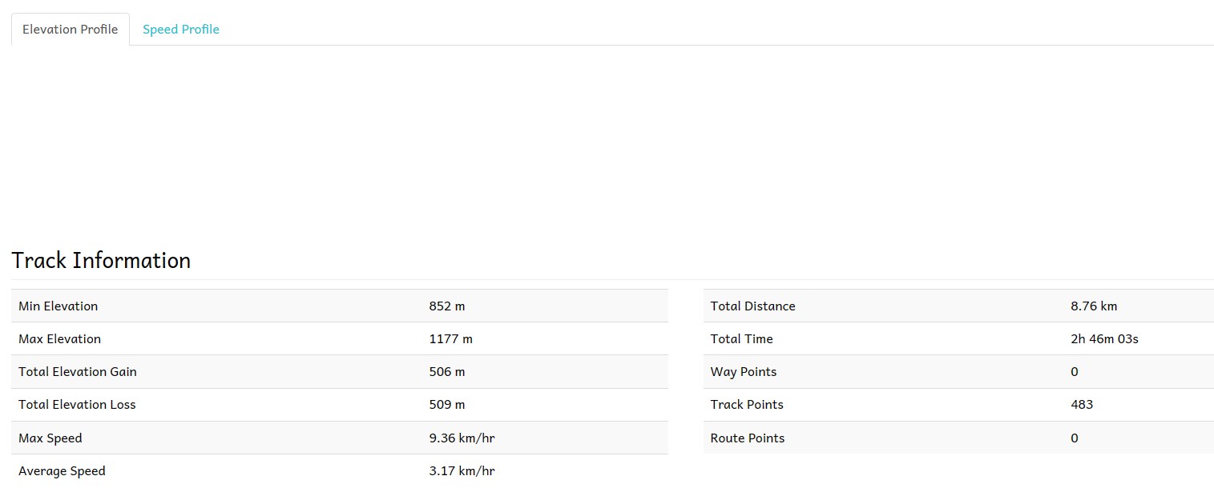Screen dimensions: 1214x496
Task: Click the Way Points label
Action: coord(743,372)
